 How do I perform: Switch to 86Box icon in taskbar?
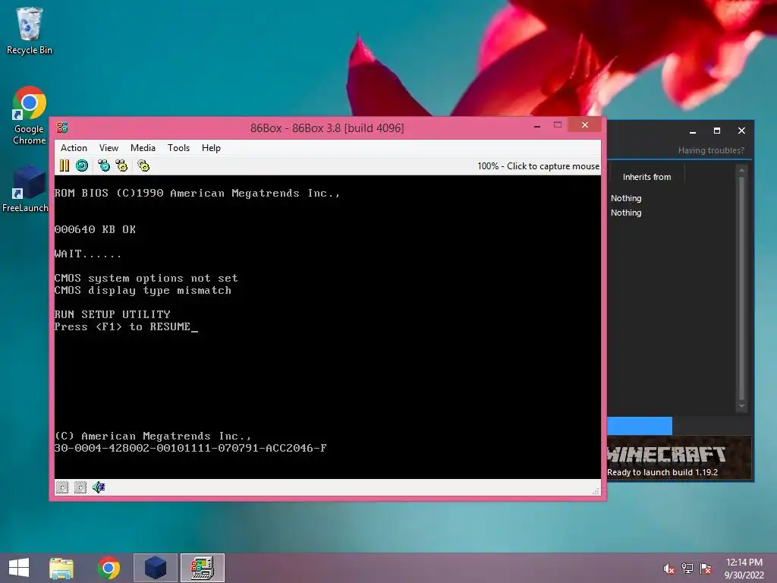coord(202,568)
